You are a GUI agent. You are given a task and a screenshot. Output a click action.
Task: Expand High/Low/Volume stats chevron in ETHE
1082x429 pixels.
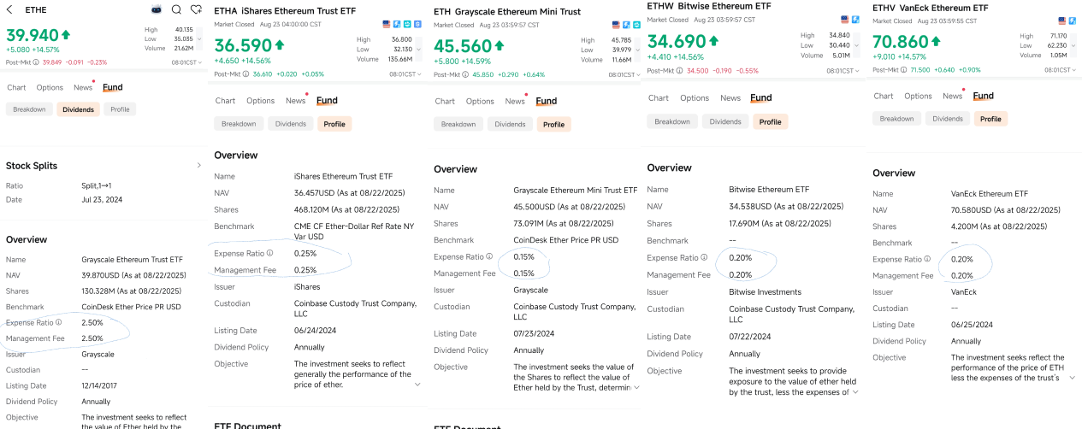point(199,39)
